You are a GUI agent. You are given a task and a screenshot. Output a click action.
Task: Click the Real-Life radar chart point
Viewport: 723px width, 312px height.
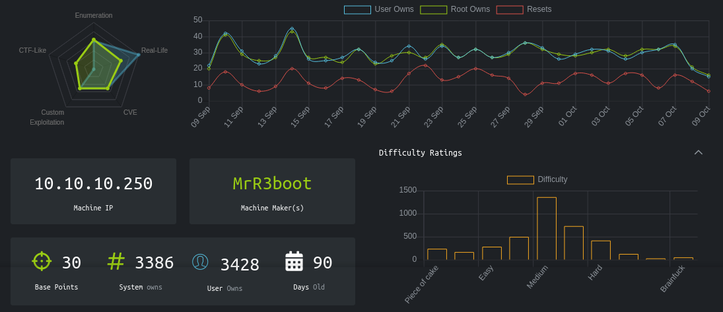tap(138, 54)
